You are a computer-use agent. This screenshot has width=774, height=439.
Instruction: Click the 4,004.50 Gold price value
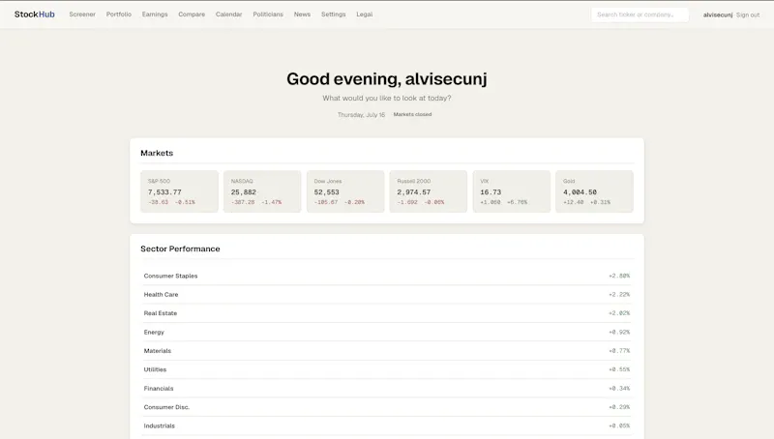(580, 192)
